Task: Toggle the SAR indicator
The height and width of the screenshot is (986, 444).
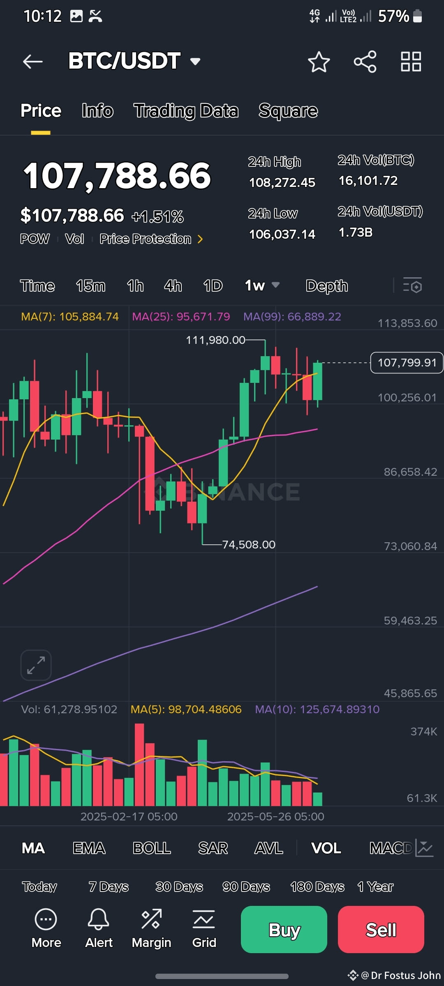Action: (x=213, y=848)
